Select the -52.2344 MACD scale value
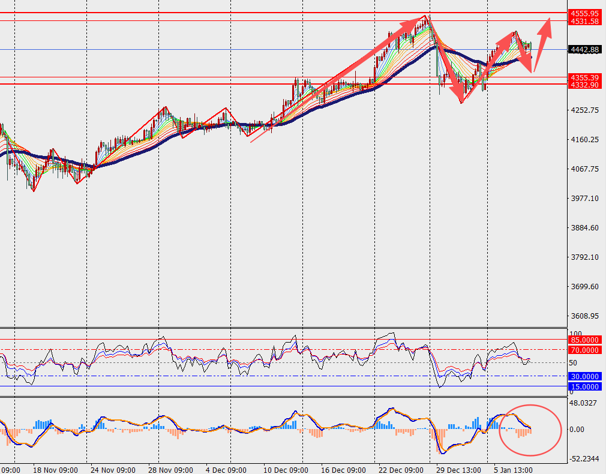The height and width of the screenshot is (474, 606). pyautogui.click(x=583, y=459)
